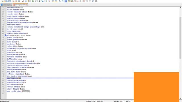Screen dimensions: 182x102
Task: Click the lines : 50 status entry
Action: pyautogui.click(x=100, y=101)
